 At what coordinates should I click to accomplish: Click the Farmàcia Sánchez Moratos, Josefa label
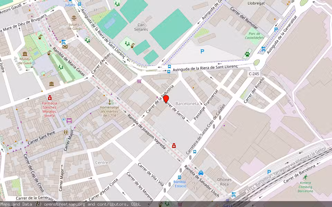tap(49, 109)
